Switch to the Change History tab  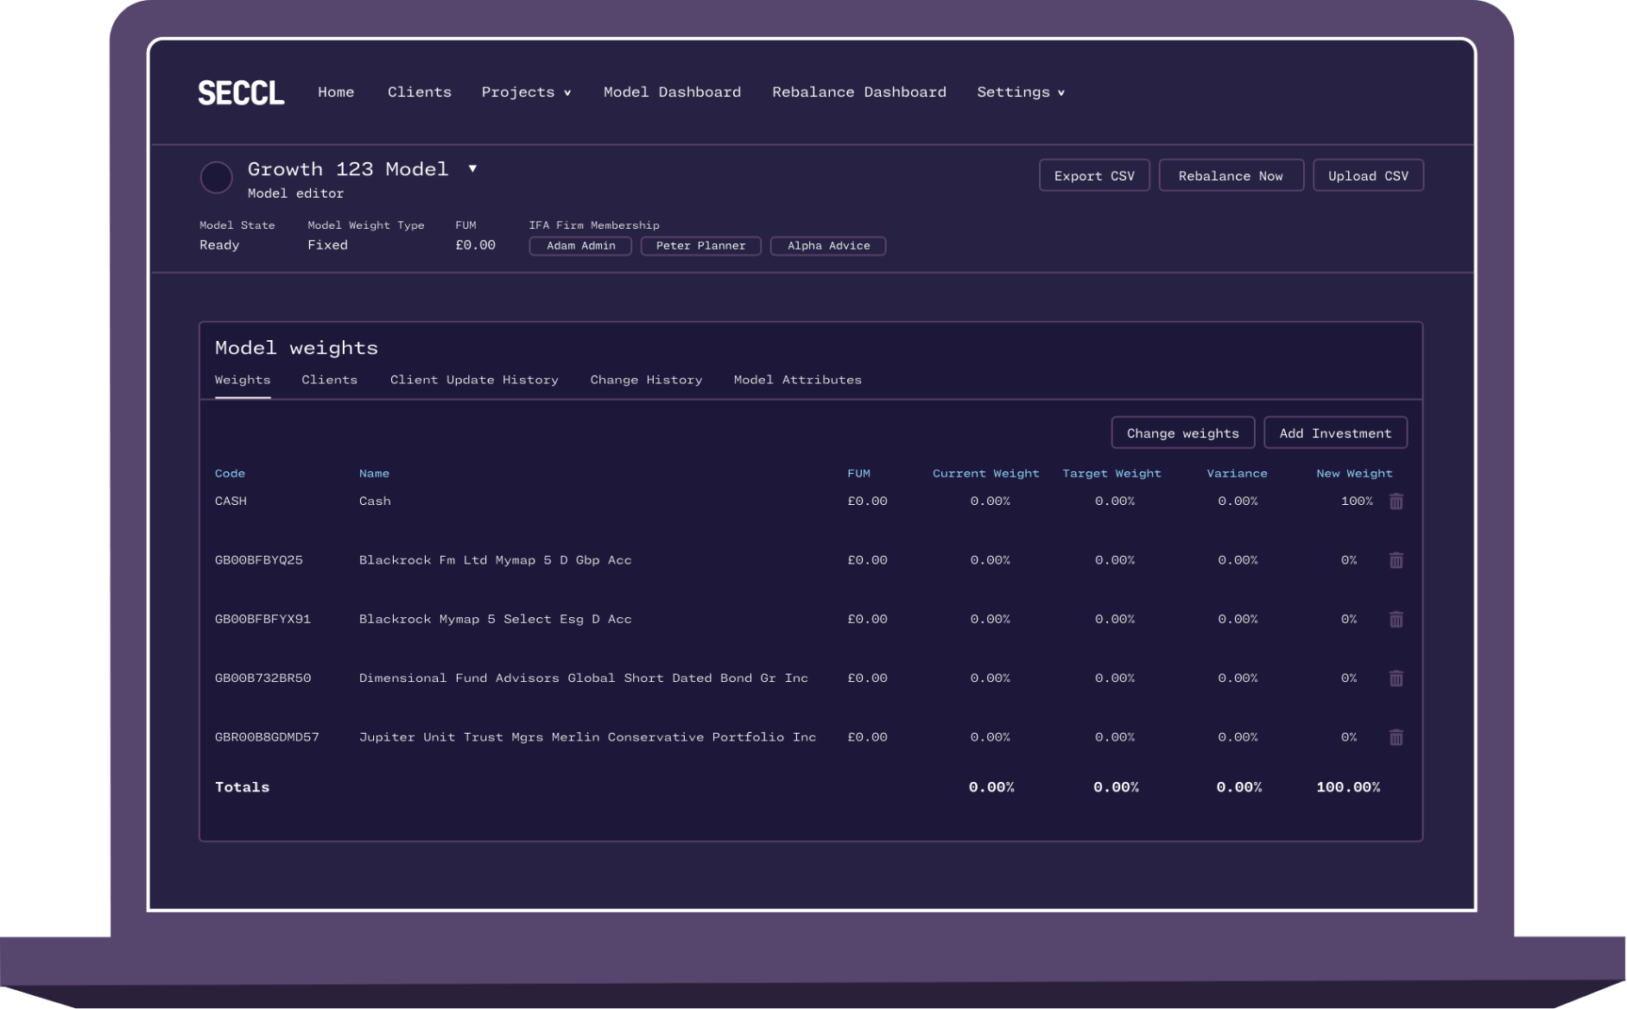[x=645, y=380]
